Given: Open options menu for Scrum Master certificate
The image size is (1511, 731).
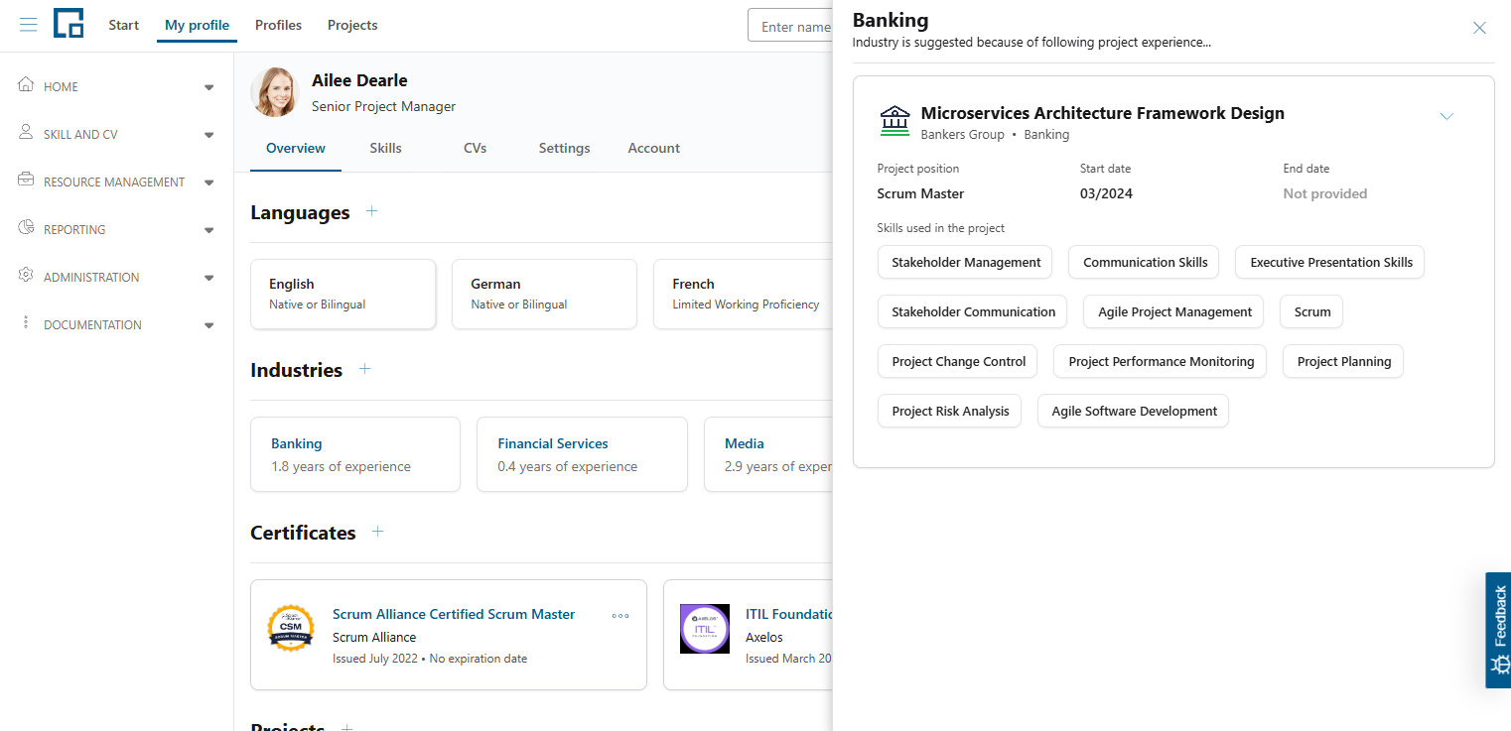Looking at the screenshot, I should (620, 615).
